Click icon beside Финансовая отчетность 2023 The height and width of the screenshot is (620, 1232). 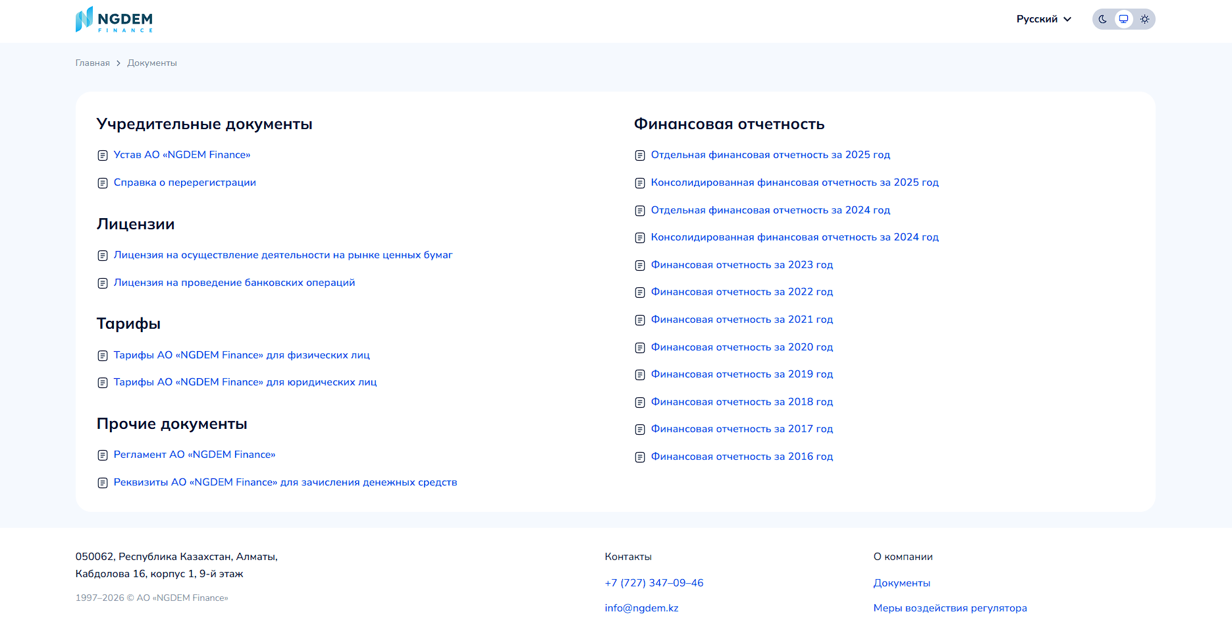click(x=640, y=266)
